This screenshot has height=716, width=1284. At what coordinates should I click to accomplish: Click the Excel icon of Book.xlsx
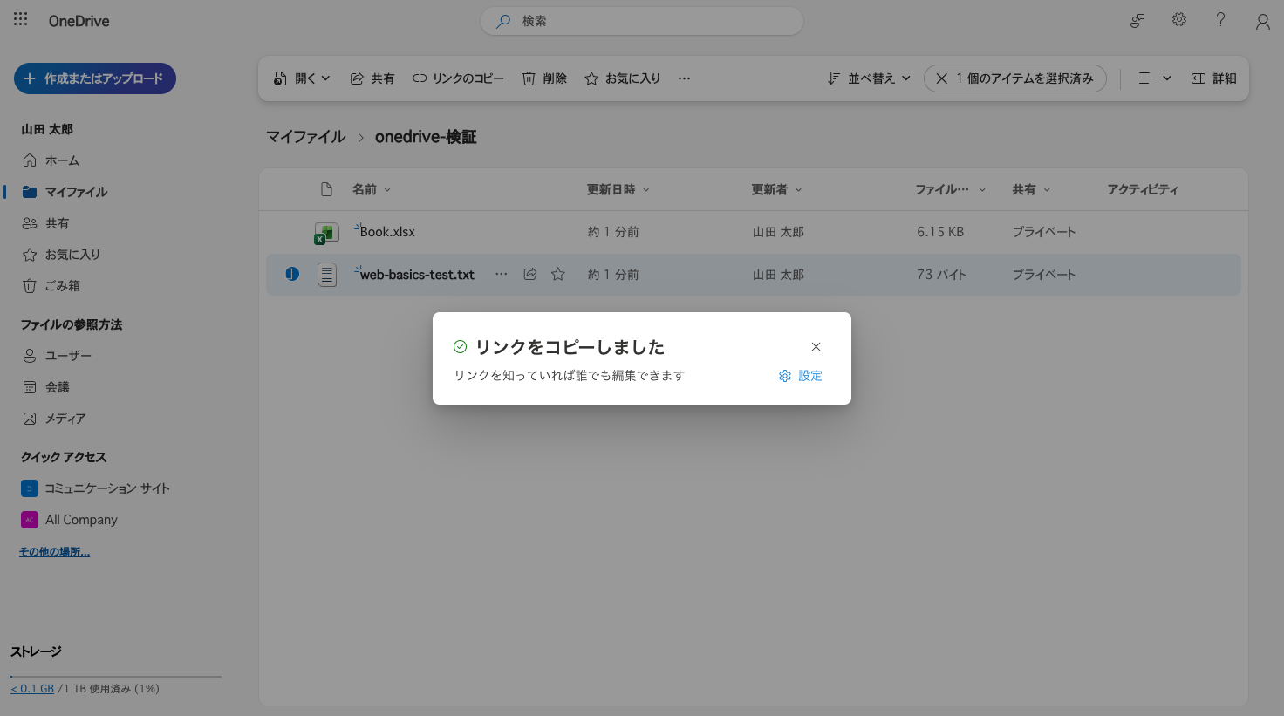(x=326, y=233)
